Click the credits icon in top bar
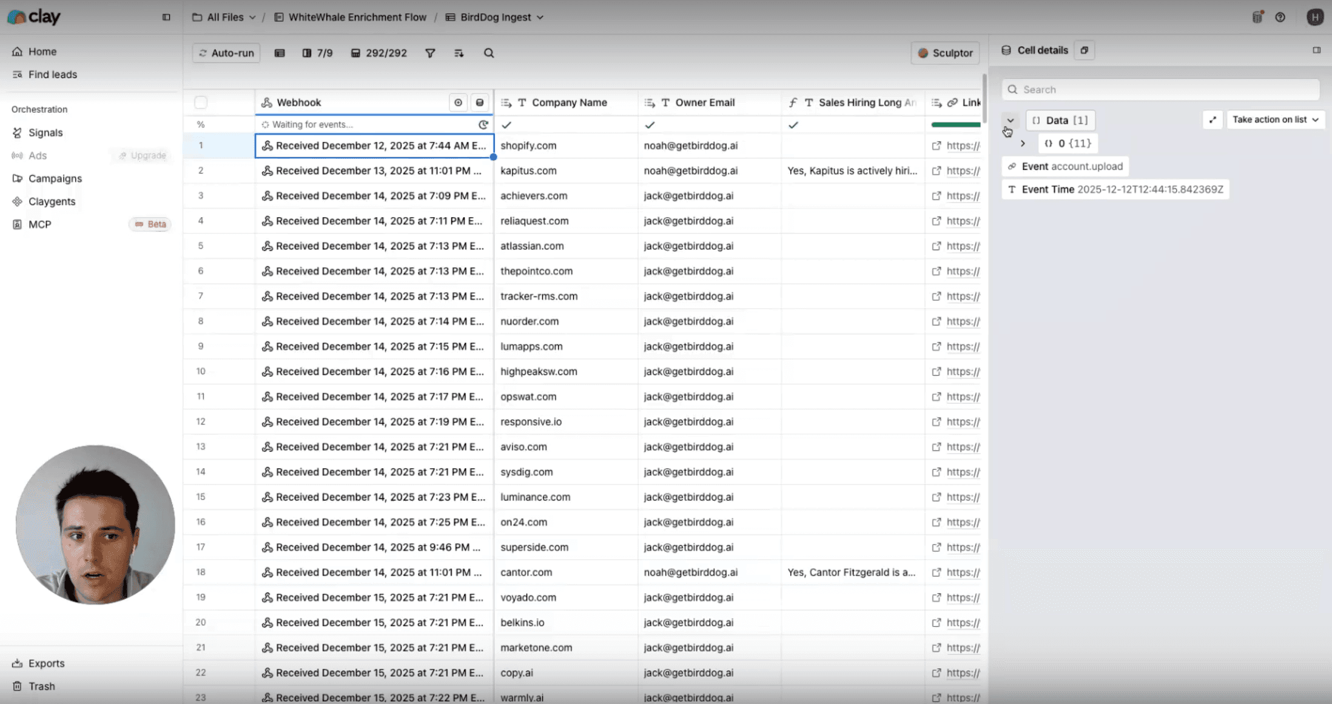The width and height of the screenshot is (1332, 704). [x=1257, y=17]
